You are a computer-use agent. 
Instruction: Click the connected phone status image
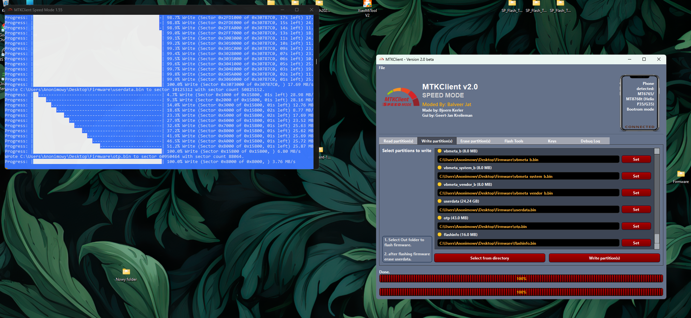640,103
